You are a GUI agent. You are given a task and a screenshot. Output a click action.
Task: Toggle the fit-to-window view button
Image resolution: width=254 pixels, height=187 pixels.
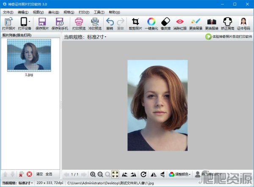(x=115, y=174)
